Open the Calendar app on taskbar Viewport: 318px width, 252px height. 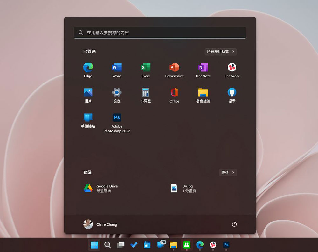[147, 245]
